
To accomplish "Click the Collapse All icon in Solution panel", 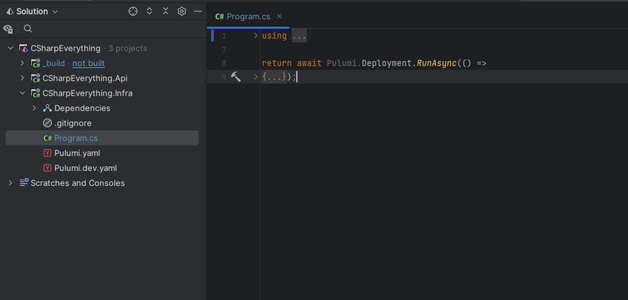I will [x=166, y=11].
